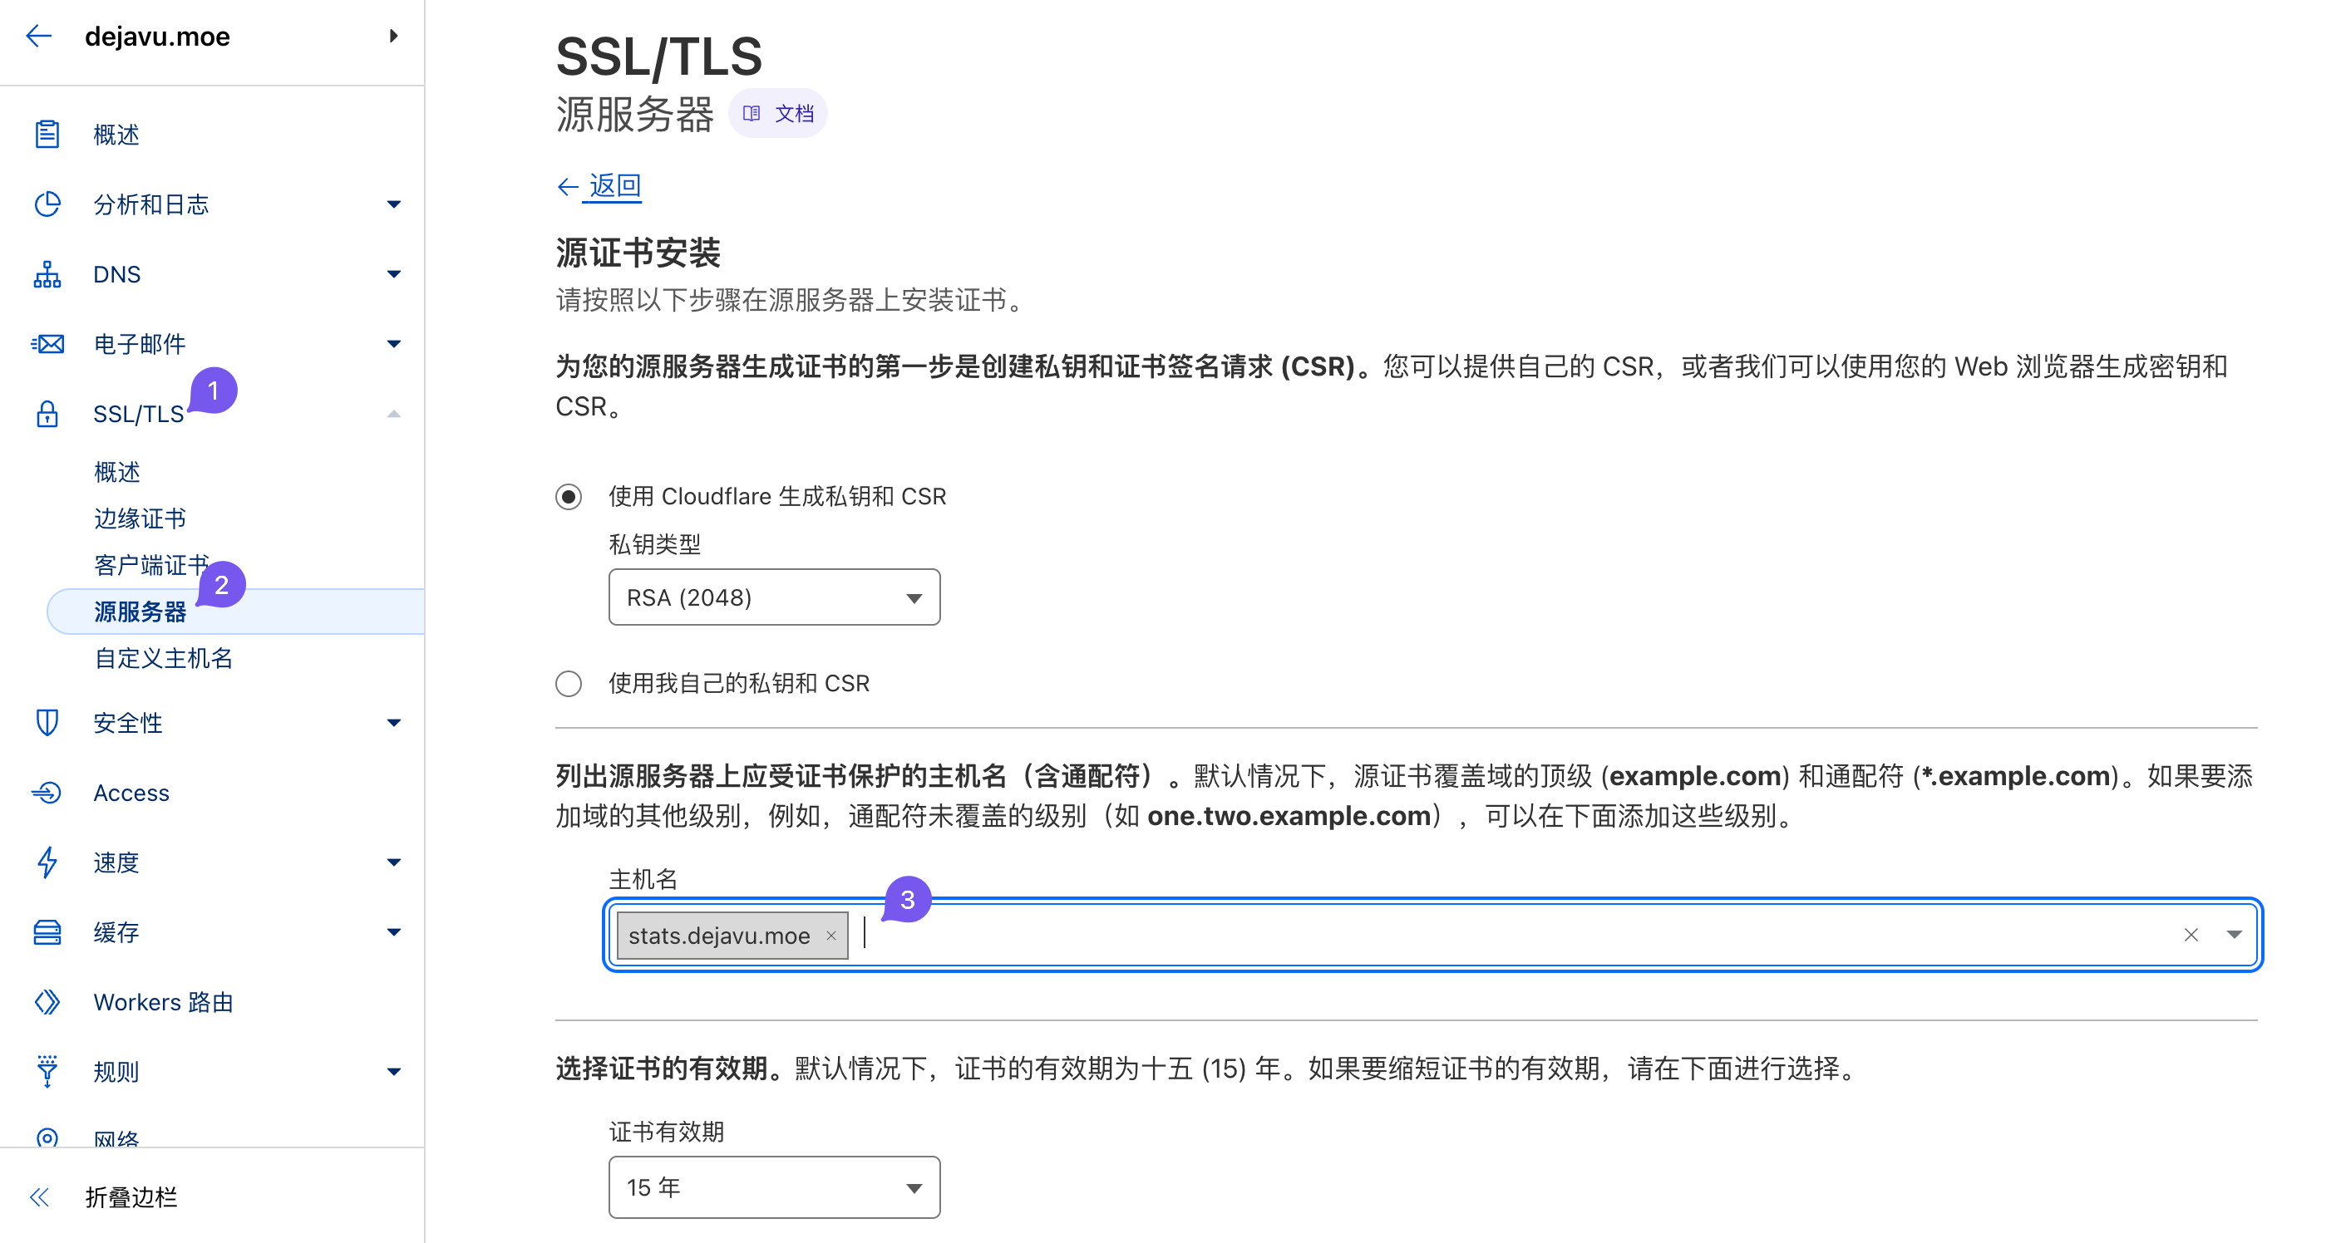Click the 安全性 shield icon
This screenshot has width=2341, height=1243.
click(47, 722)
